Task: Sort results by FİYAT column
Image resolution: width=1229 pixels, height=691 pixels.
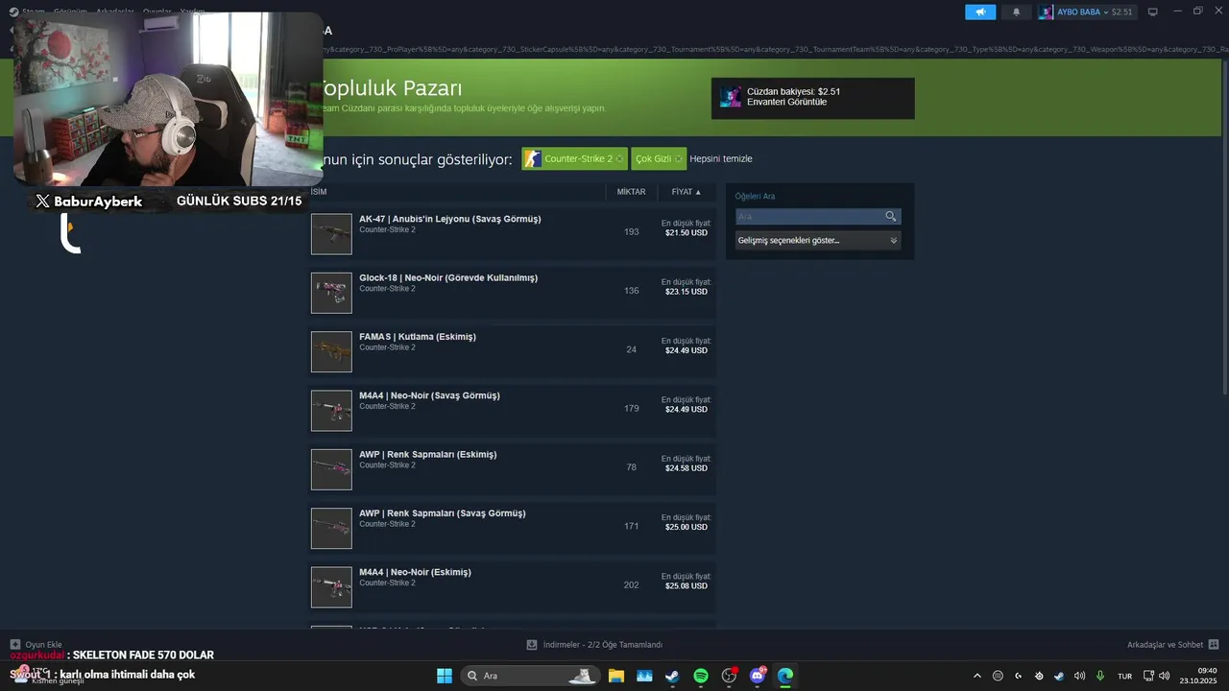Action: tap(686, 192)
